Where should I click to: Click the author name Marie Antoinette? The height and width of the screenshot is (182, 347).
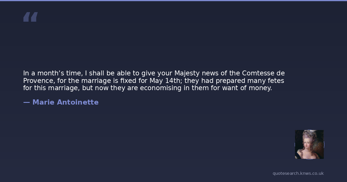point(65,102)
